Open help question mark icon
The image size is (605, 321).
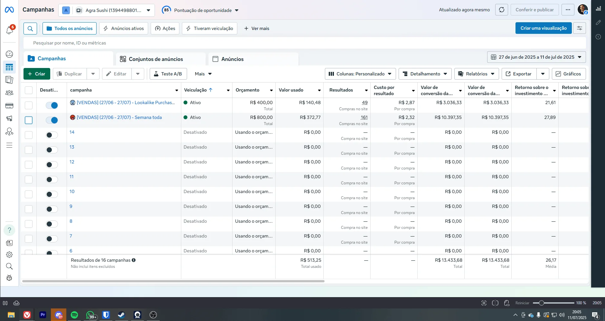click(x=9, y=230)
